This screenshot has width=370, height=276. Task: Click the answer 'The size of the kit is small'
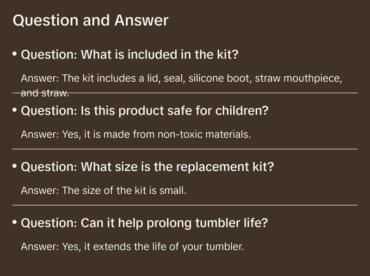click(104, 190)
